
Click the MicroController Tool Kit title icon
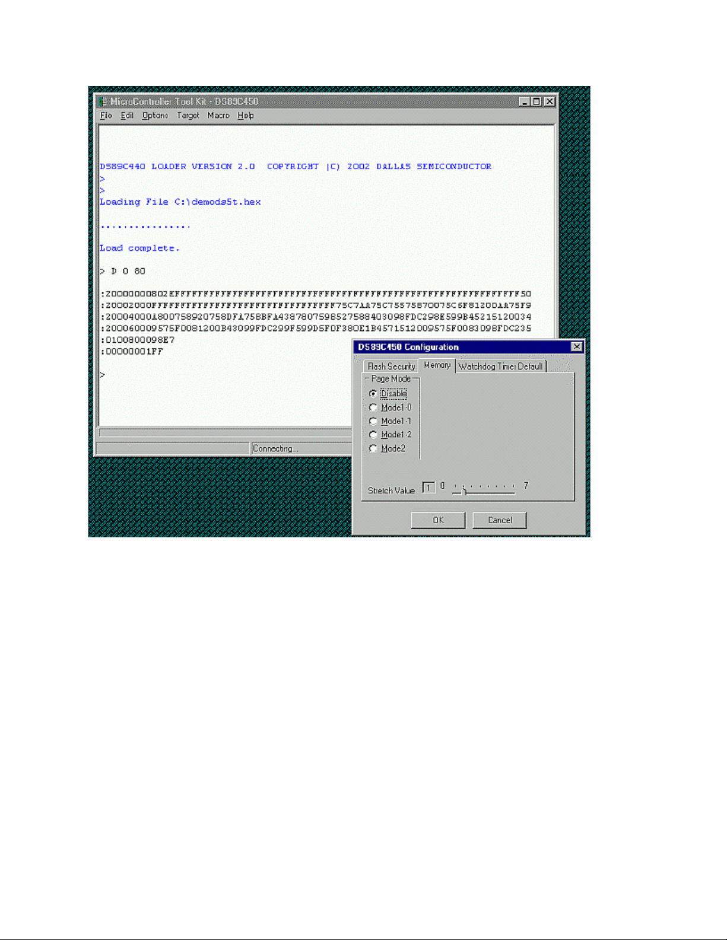[103, 101]
